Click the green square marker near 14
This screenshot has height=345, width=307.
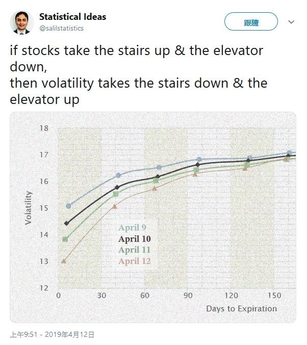65,239
